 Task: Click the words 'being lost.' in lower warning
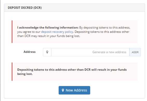pos(25,74)
